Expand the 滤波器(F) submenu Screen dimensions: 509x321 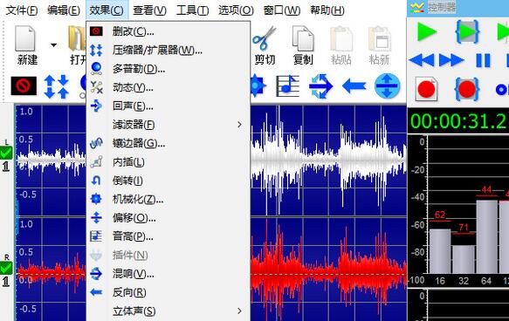click(169, 125)
